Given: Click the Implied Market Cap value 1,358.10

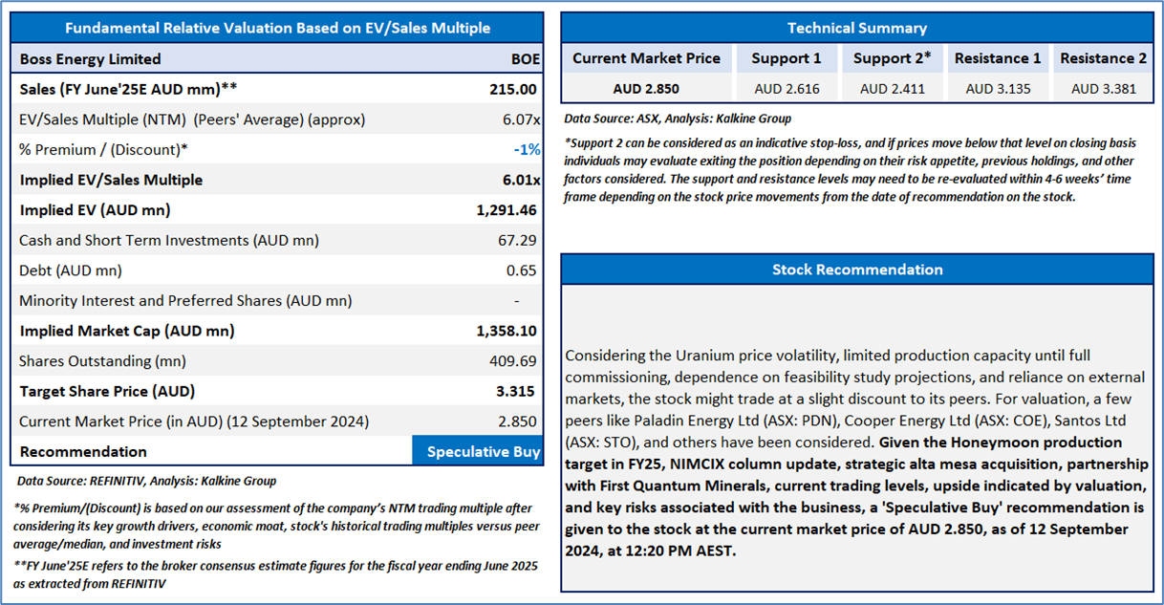Looking at the screenshot, I should click(x=506, y=331).
